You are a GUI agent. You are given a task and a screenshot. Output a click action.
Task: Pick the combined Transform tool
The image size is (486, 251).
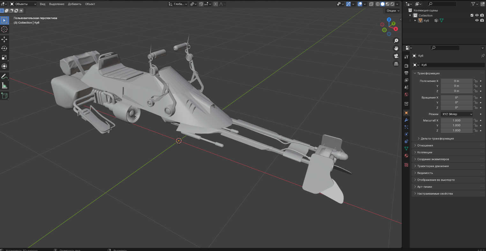pyautogui.click(x=4, y=66)
